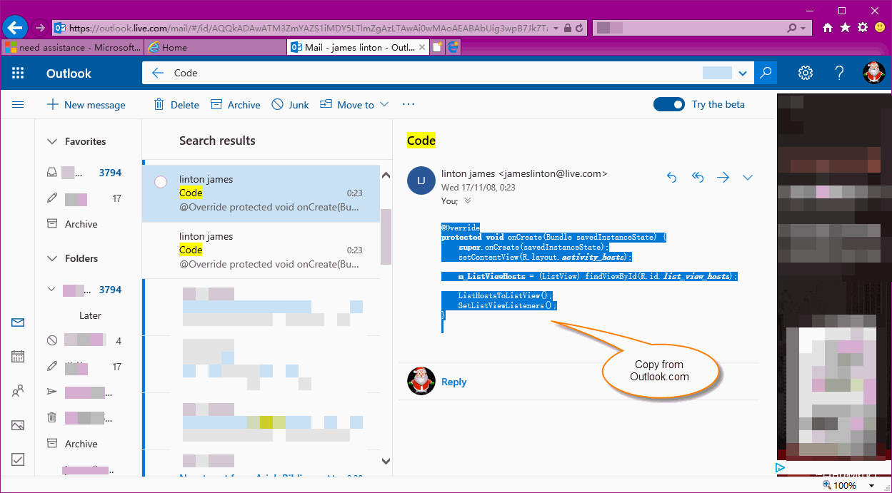Open the Inbox with 3794 under Favorites

pyautogui.click(x=84, y=173)
